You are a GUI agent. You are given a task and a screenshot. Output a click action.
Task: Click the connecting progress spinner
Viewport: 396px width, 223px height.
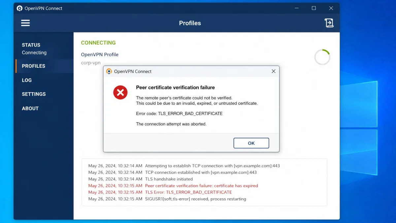322,57
